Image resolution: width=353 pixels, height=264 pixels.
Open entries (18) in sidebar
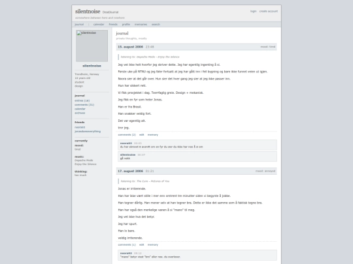[82, 100]
